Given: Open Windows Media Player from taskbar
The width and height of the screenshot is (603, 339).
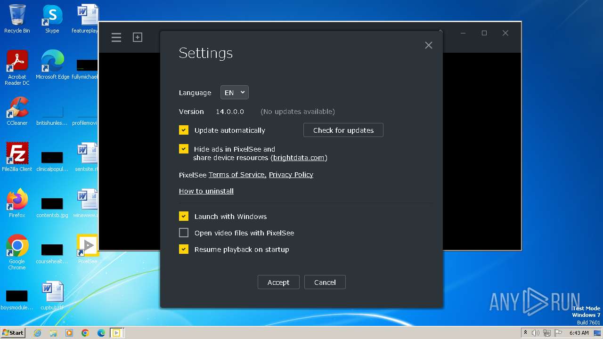Looking at the screenshot, I should point(69,333).
